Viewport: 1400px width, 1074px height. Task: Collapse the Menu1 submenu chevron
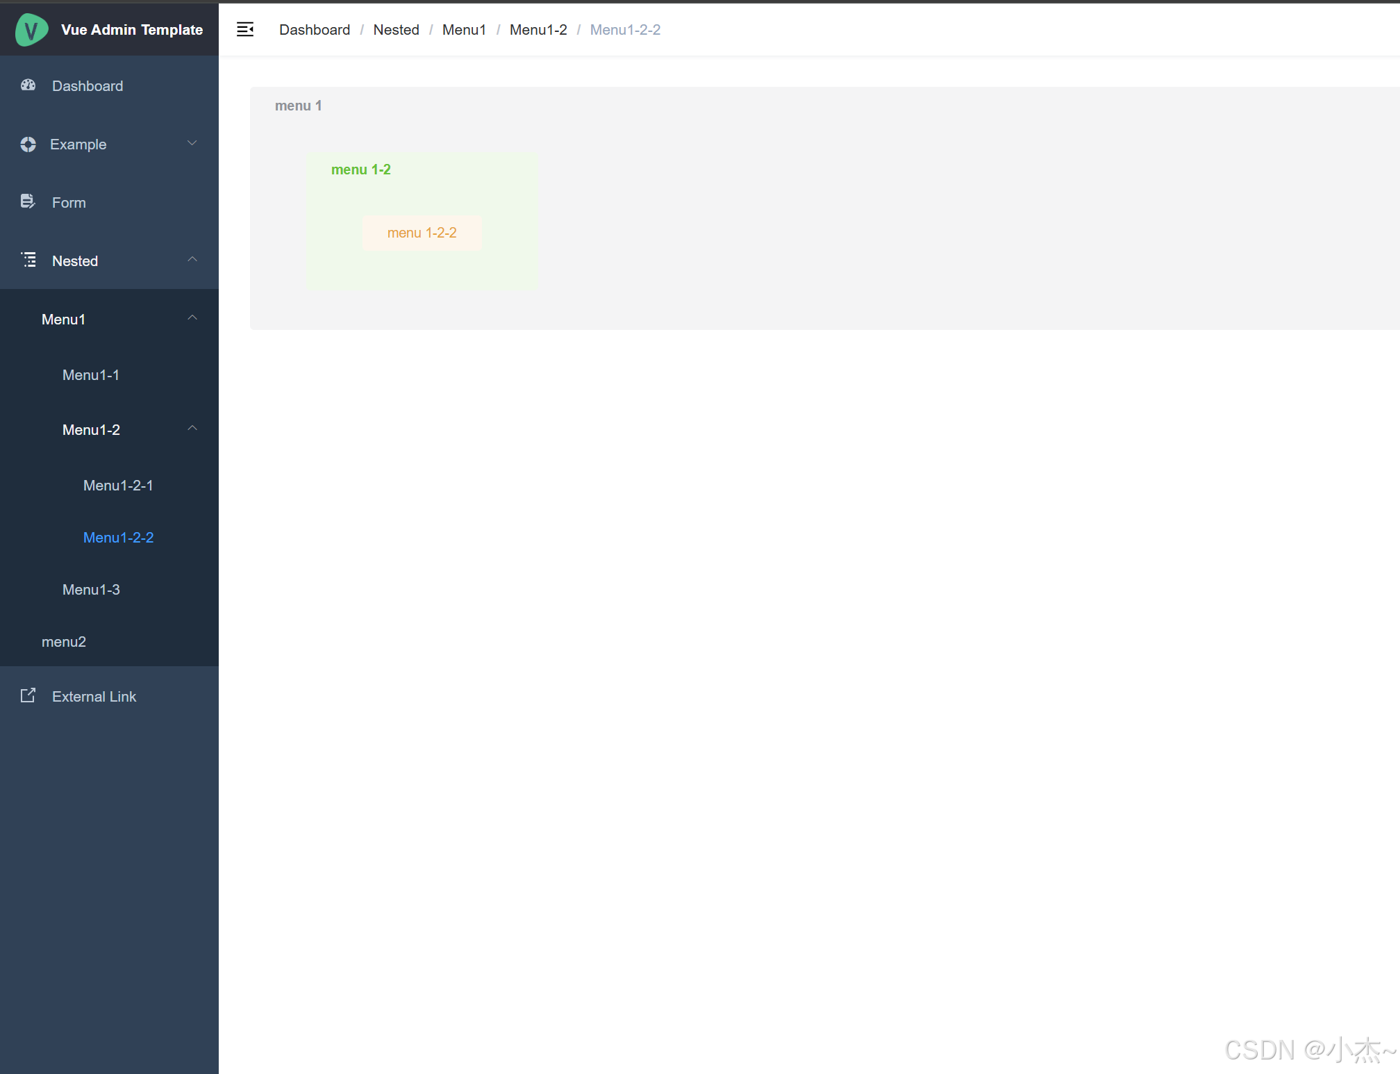click(192, 318)
